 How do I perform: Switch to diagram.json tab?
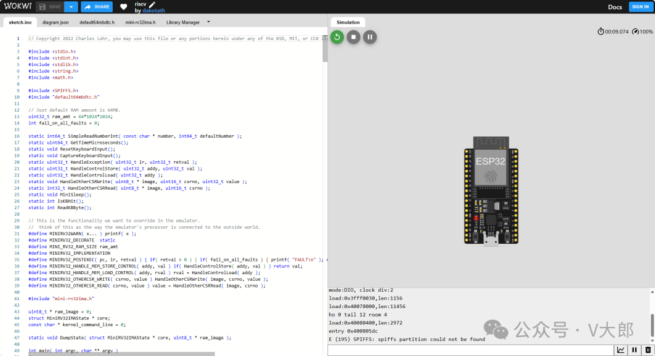point(55,22)
